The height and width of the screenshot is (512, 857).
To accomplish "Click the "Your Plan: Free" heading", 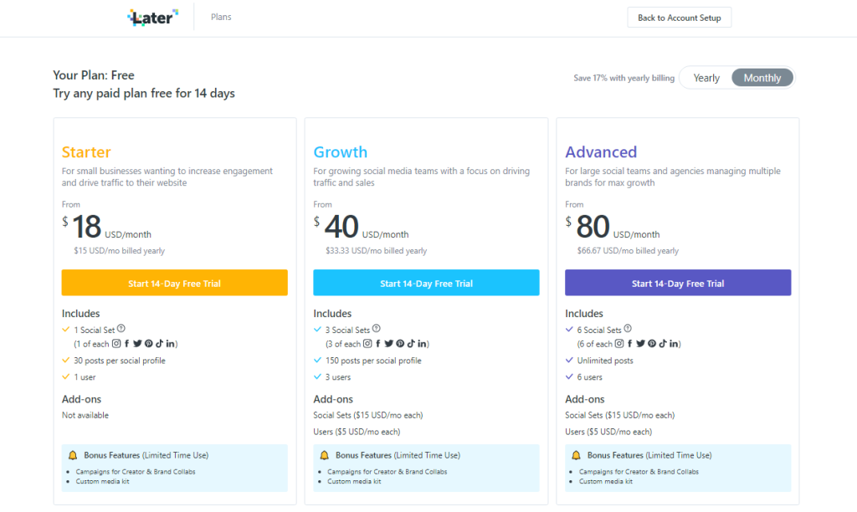I will (94, 75).
